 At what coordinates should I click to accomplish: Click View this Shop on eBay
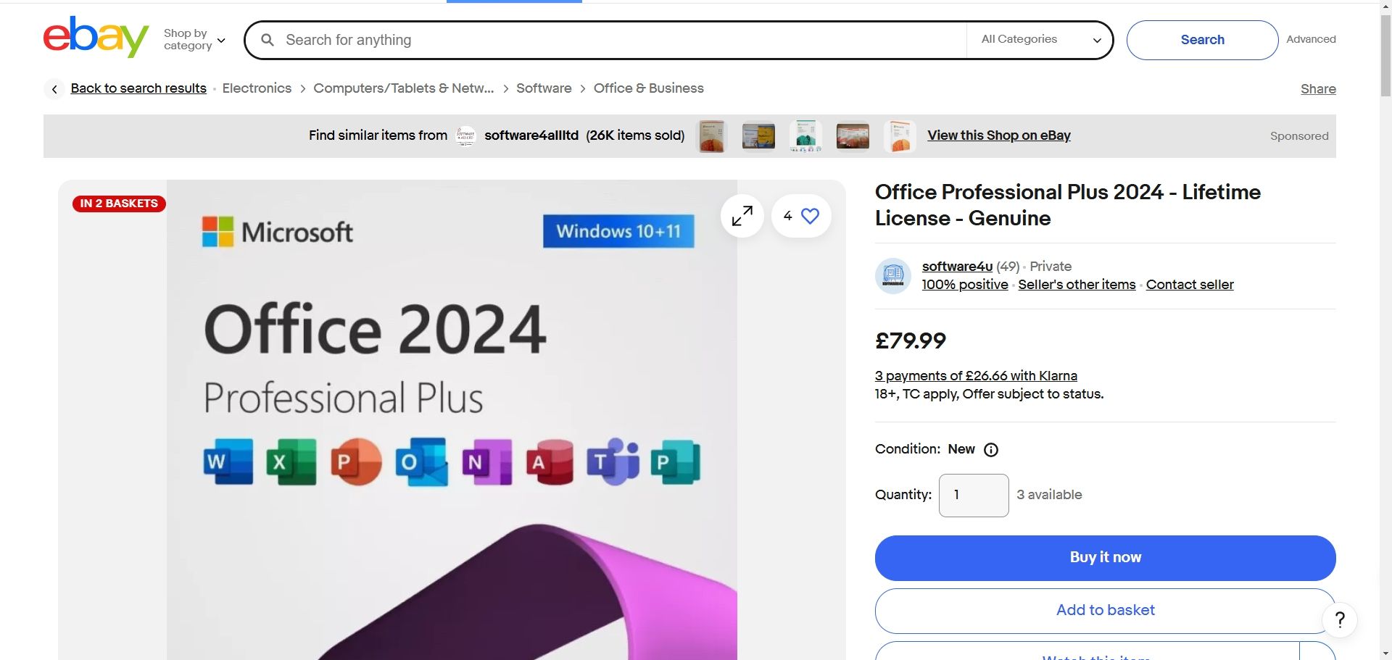pyautogui.click(x=998, y=135)
